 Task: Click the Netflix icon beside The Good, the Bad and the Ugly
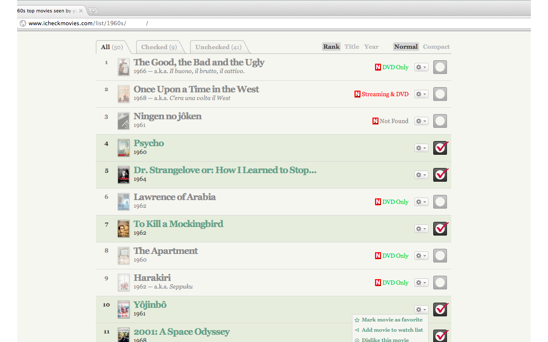pos(378,67)
